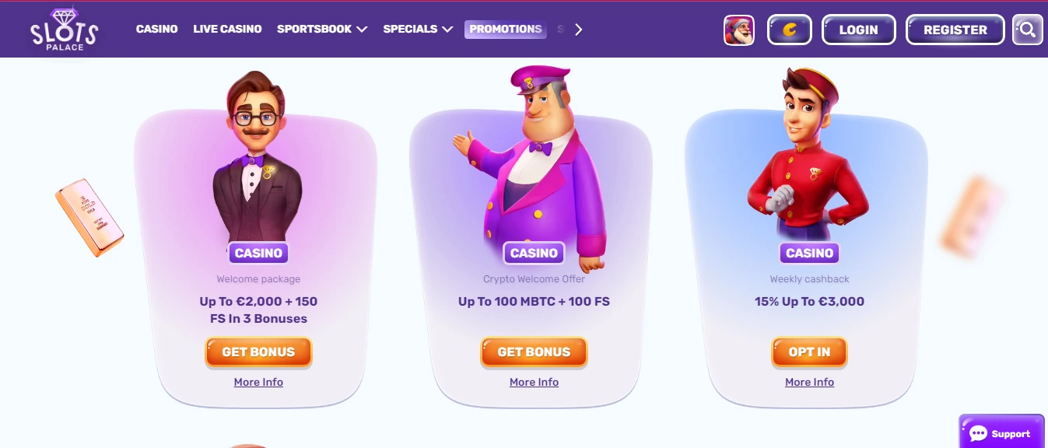
Task: Click the Support chat bubble icon
Action: [x=978, y=434]
